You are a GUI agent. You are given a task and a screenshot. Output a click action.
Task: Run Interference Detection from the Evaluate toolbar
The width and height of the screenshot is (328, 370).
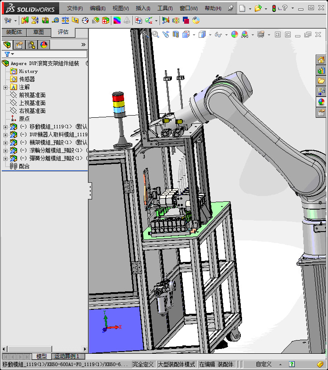[25, 21]
